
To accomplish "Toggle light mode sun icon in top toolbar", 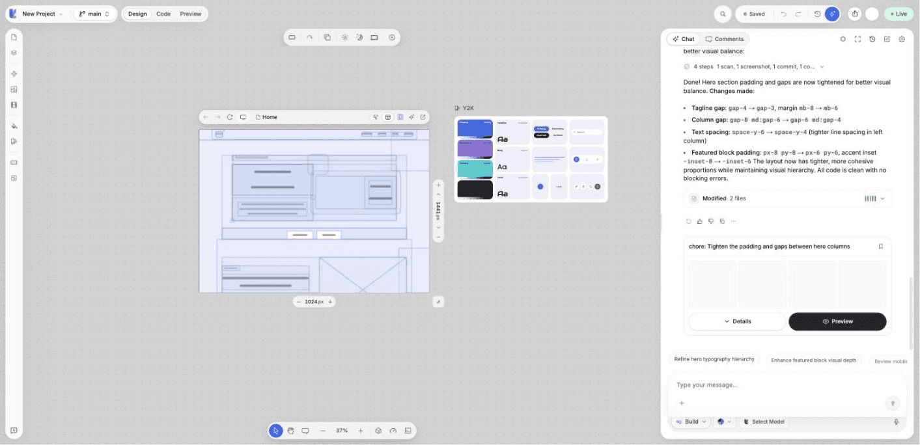I will tap(344, 38).
